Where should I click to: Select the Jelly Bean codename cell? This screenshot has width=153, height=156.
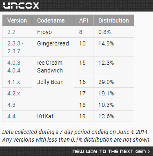tap(53, 93)
